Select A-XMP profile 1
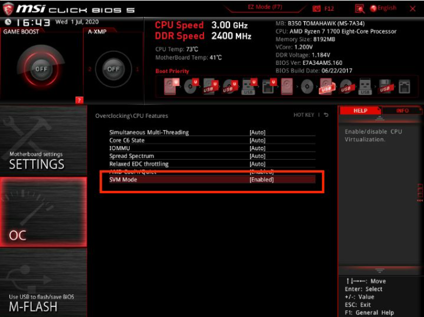This screenshot has width=424, height=317. 138,69
